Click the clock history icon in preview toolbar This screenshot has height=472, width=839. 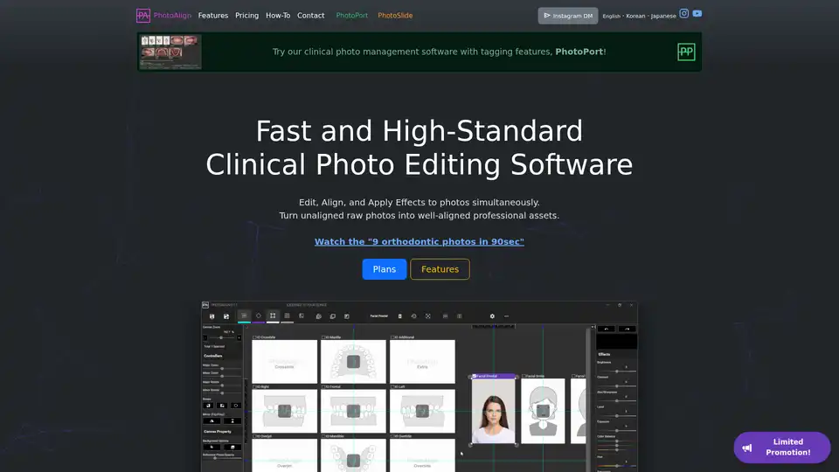(x=413, y=316)
